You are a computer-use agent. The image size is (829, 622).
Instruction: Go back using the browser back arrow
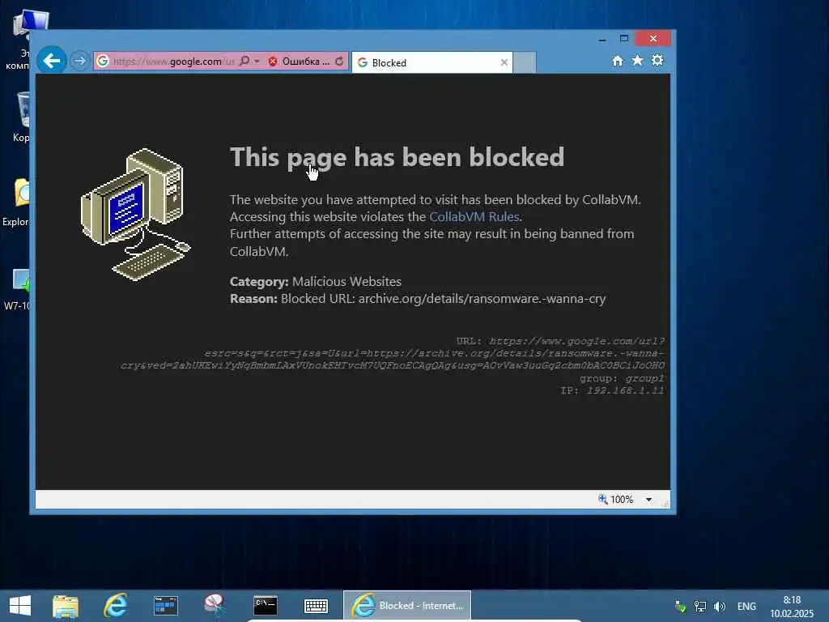pos(51,61)
